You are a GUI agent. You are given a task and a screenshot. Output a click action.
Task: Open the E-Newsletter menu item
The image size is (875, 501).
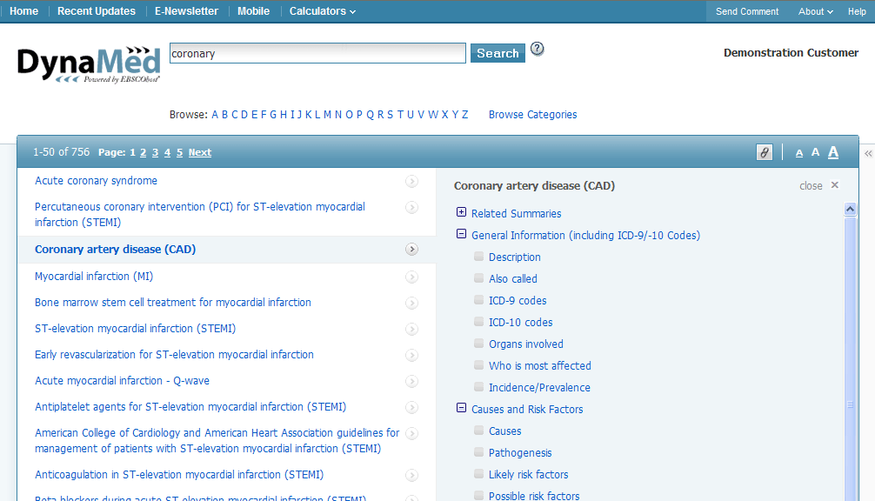tap(186, 11)
